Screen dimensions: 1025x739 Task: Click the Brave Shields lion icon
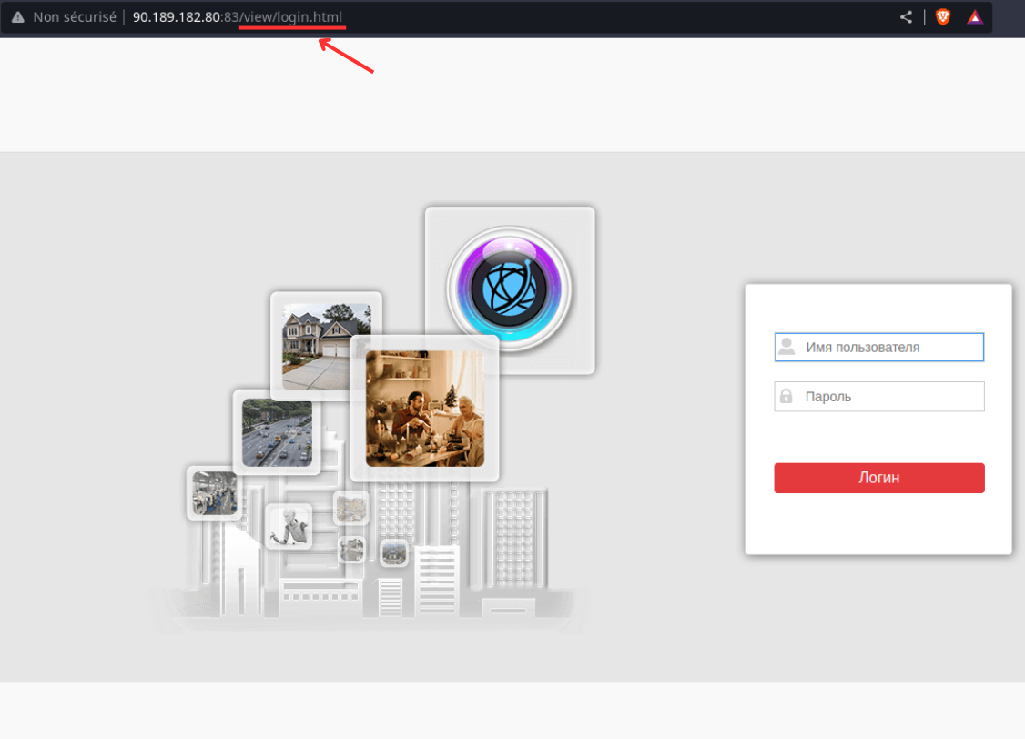click(942, 16)
